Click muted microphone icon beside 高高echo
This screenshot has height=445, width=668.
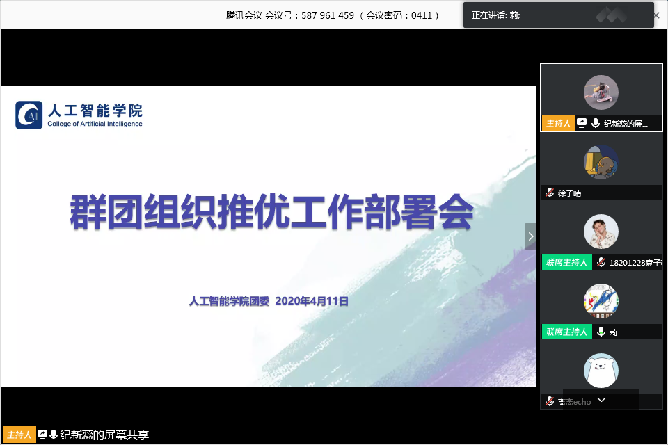point(550,401)
